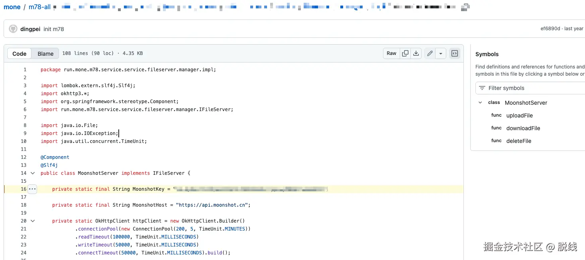Copy raw file contents icon
Image resolution: width=585 pixels, height=260 pixels.
point(405,53)
